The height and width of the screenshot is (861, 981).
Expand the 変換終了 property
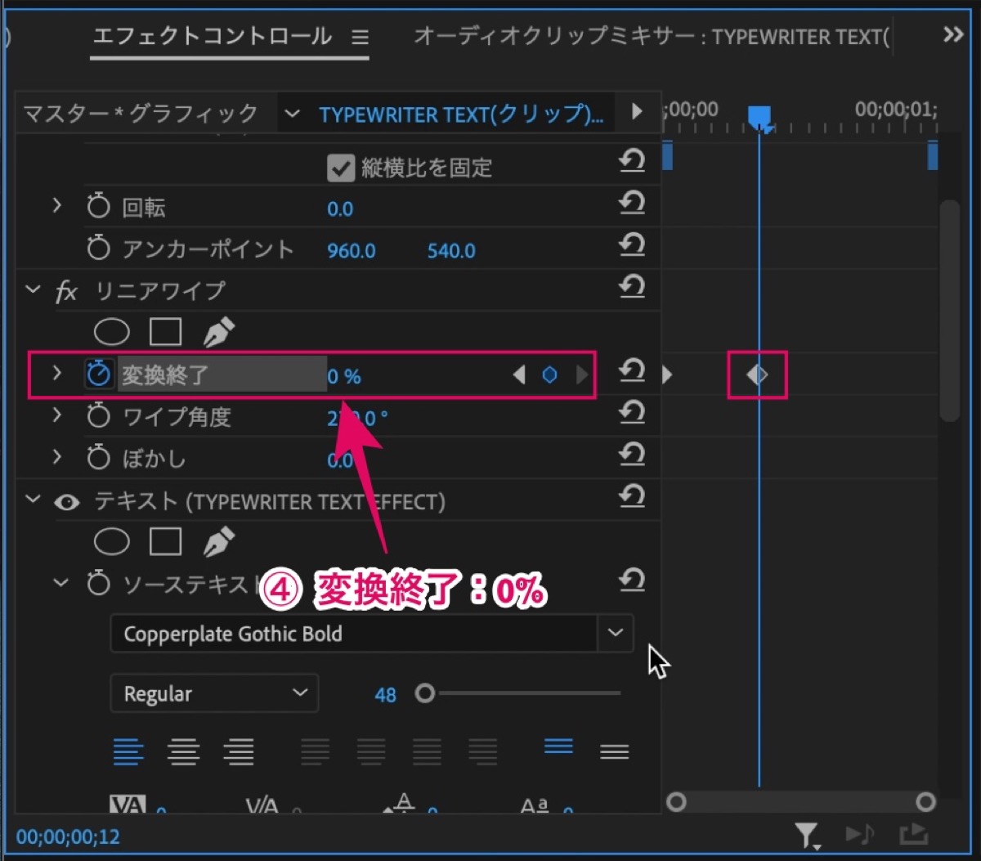tap(56, 373)
